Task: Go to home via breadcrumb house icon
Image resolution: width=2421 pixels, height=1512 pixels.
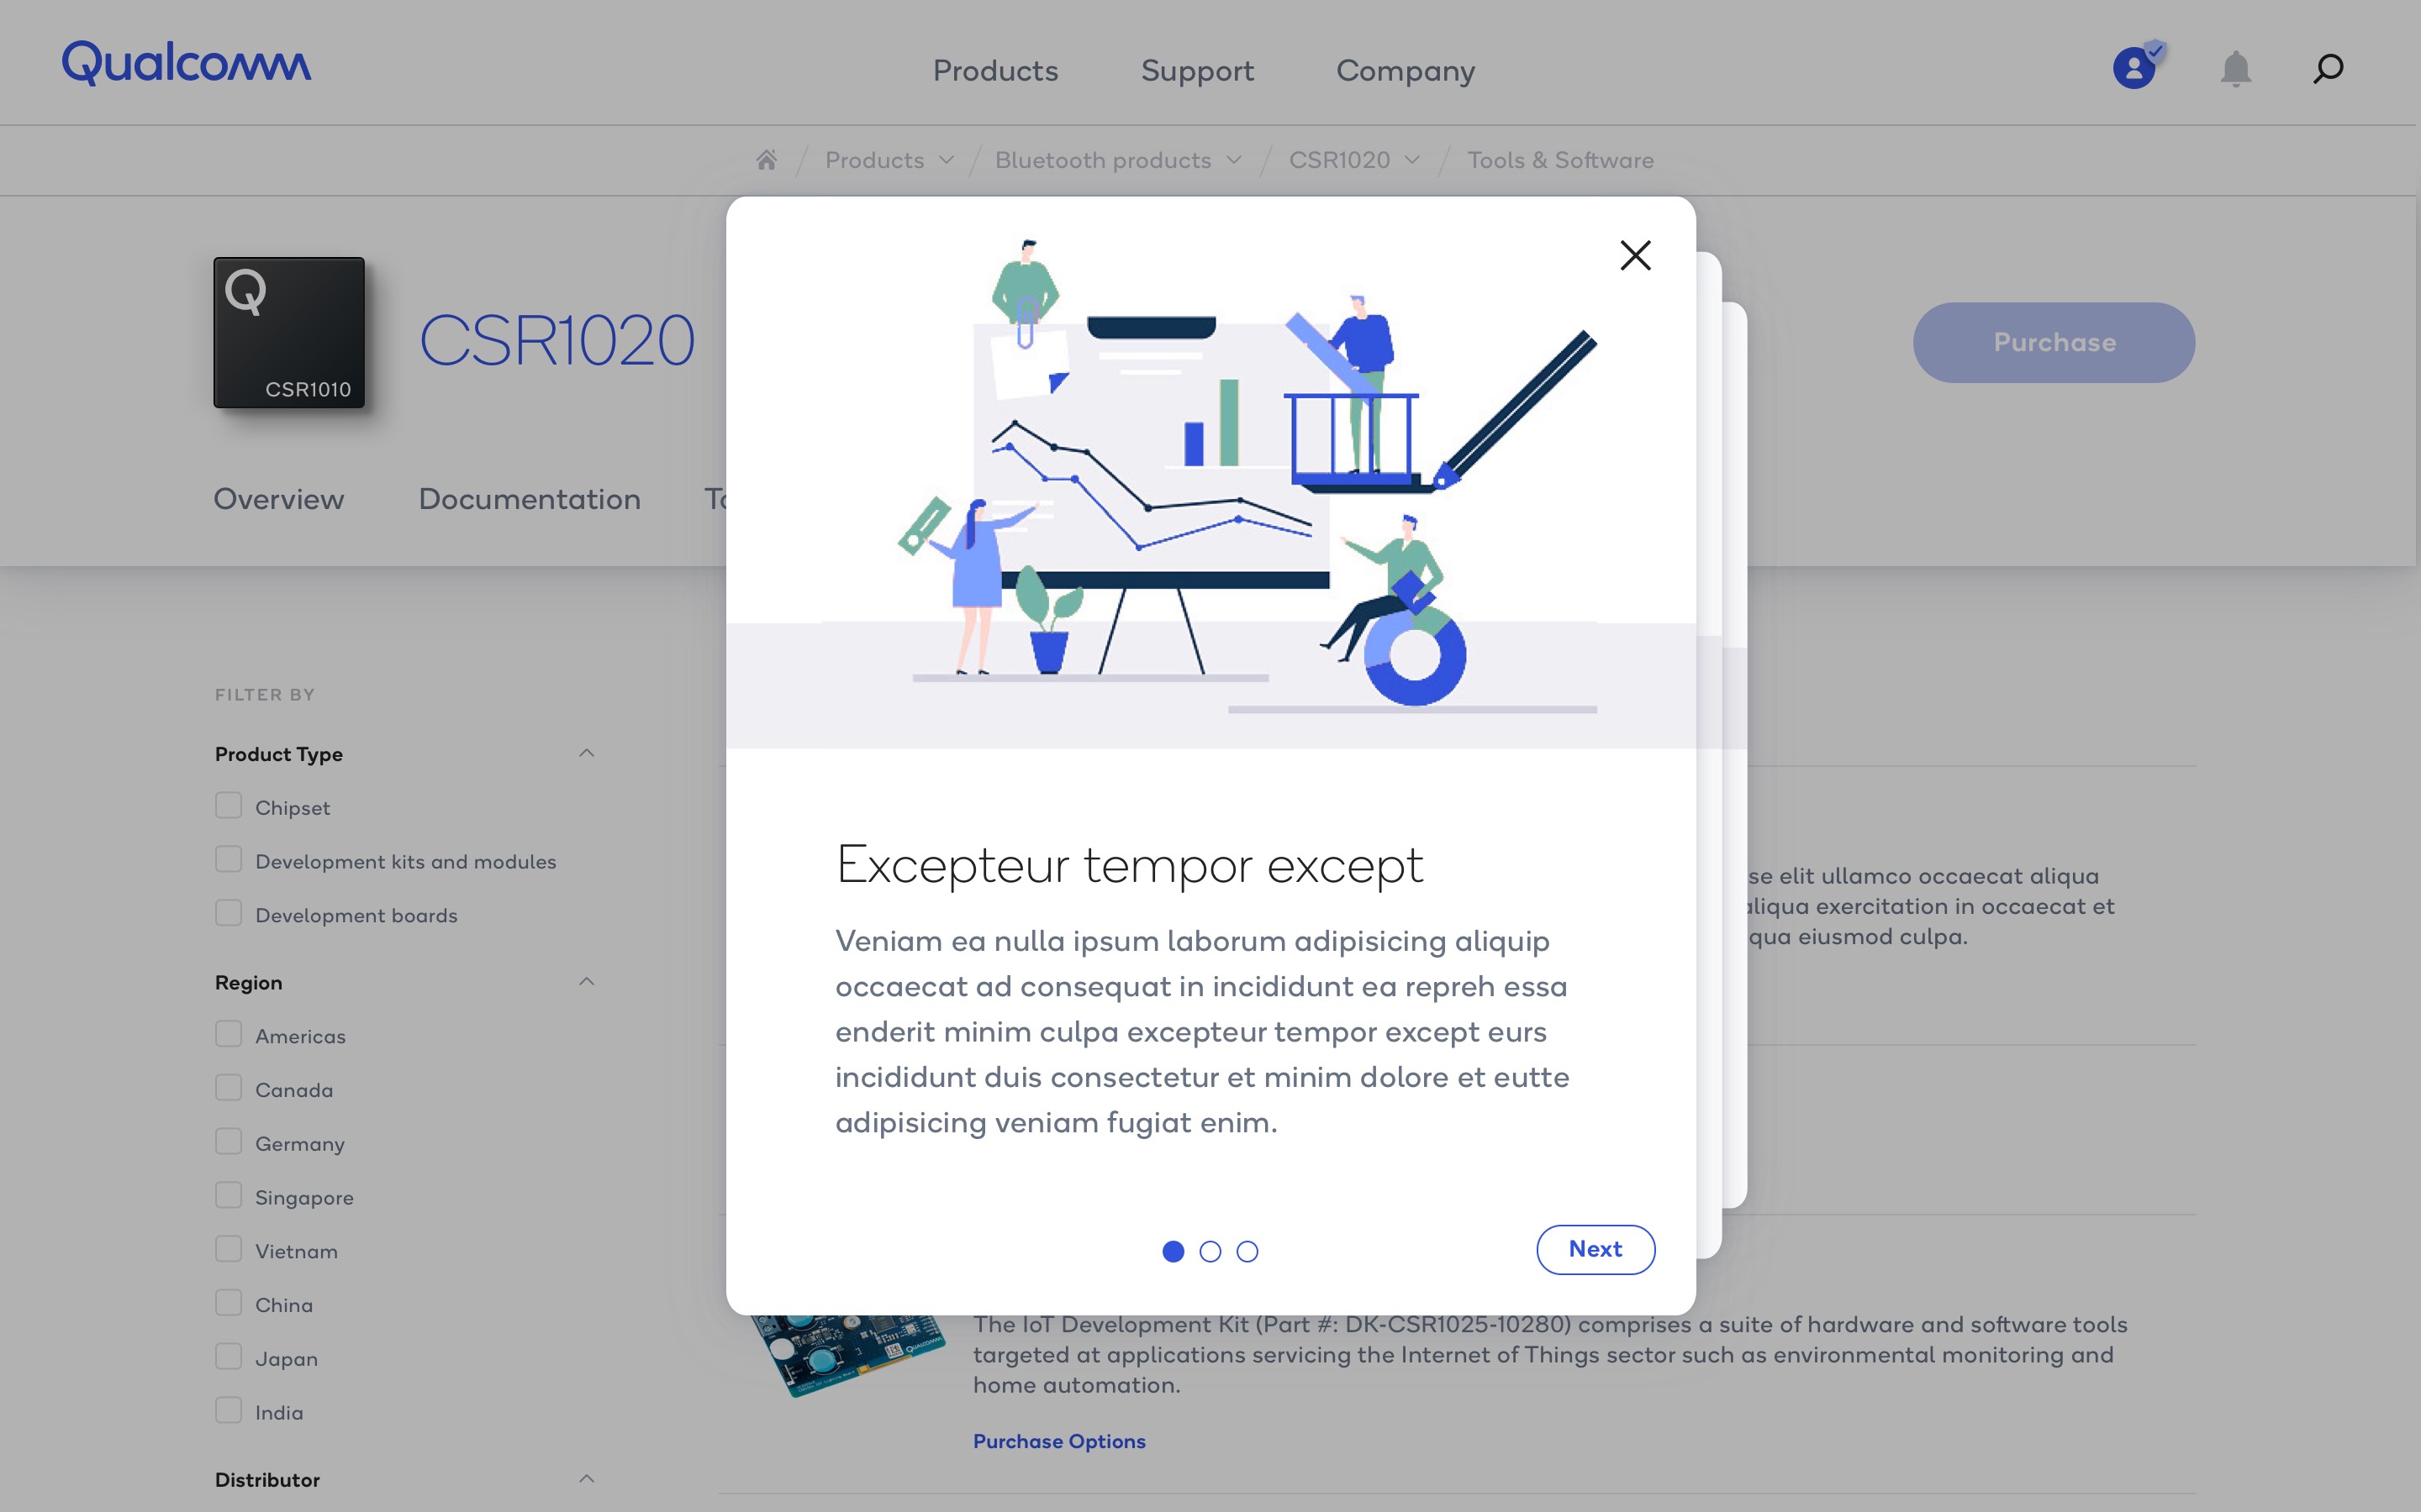Action: click(x=767, y=160)
